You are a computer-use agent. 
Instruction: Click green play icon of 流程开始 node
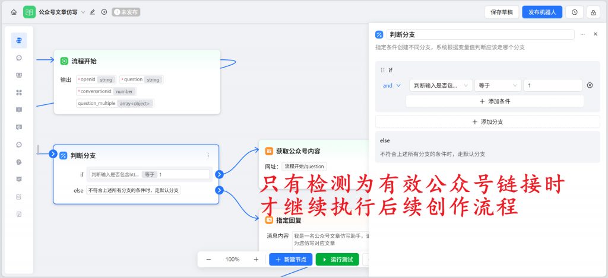pyautogui.click(x=64, y=61)
